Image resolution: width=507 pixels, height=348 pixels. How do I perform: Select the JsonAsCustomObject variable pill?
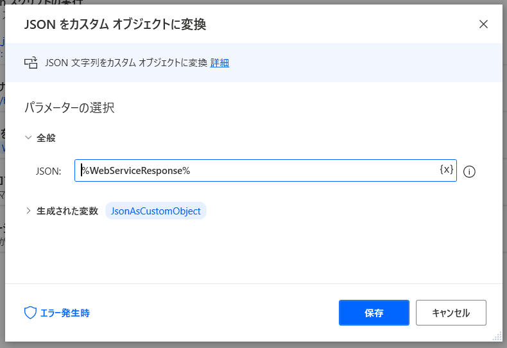[156, 211]
